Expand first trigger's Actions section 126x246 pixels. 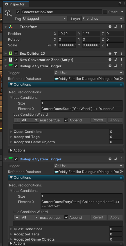click(x=66, y=150)
